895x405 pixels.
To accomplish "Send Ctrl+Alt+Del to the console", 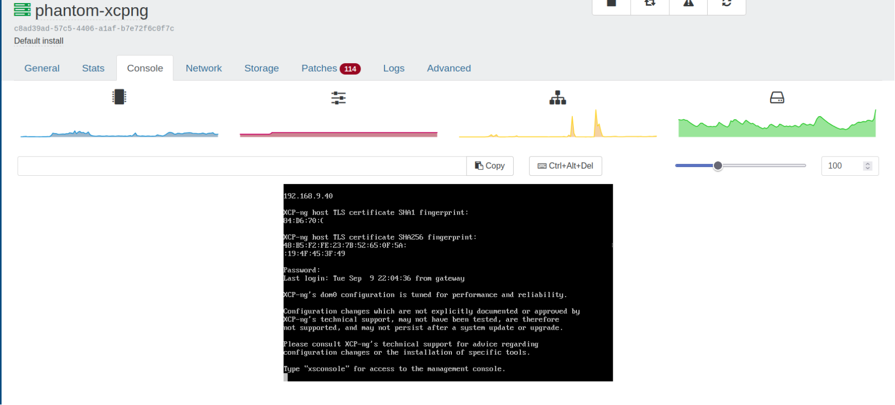I will [x=565, y=166].
